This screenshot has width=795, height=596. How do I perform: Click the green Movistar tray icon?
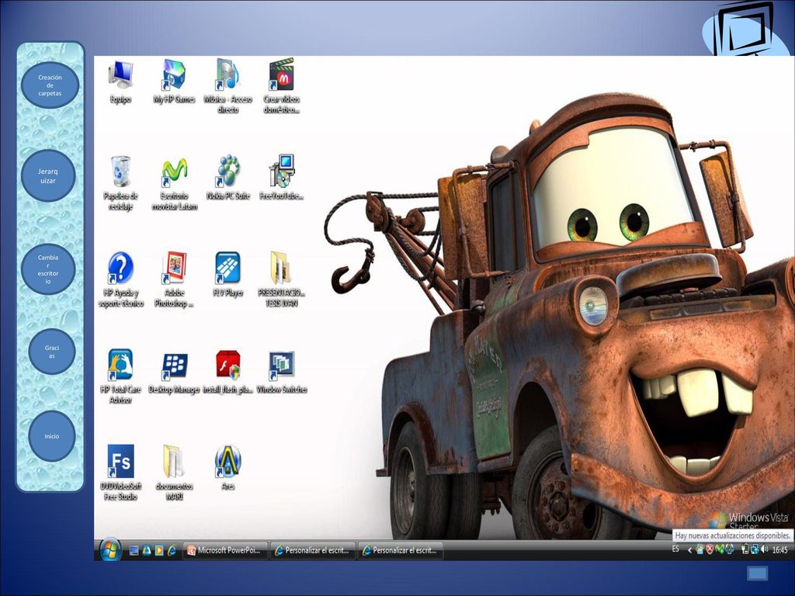(720, 549)
